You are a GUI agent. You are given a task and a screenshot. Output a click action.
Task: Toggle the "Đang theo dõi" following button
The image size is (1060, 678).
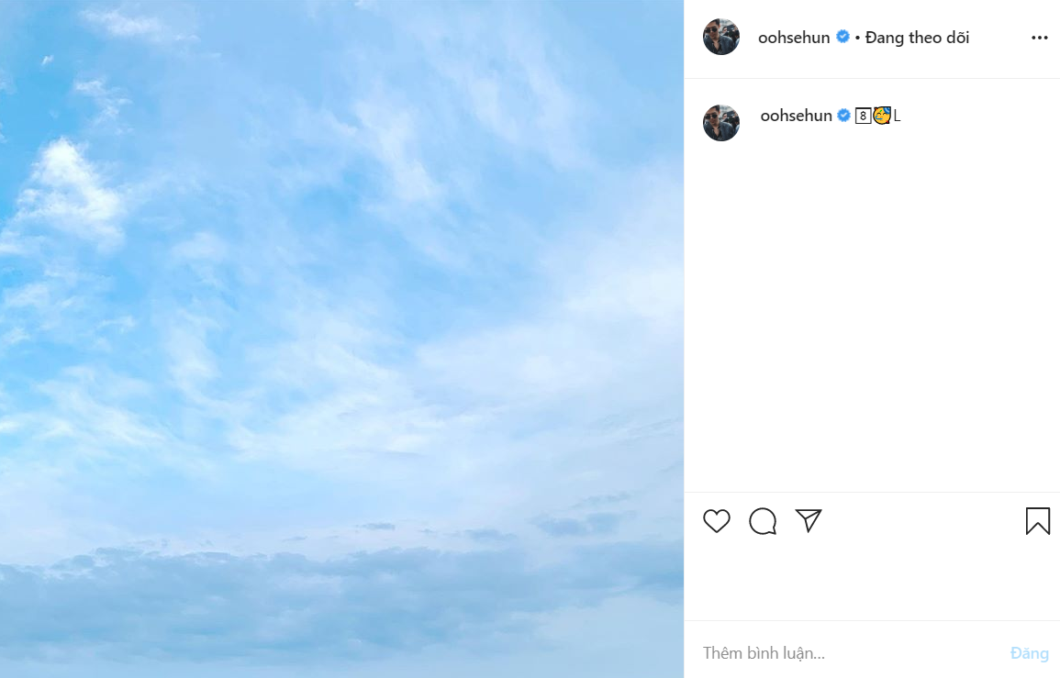[917, 38]
